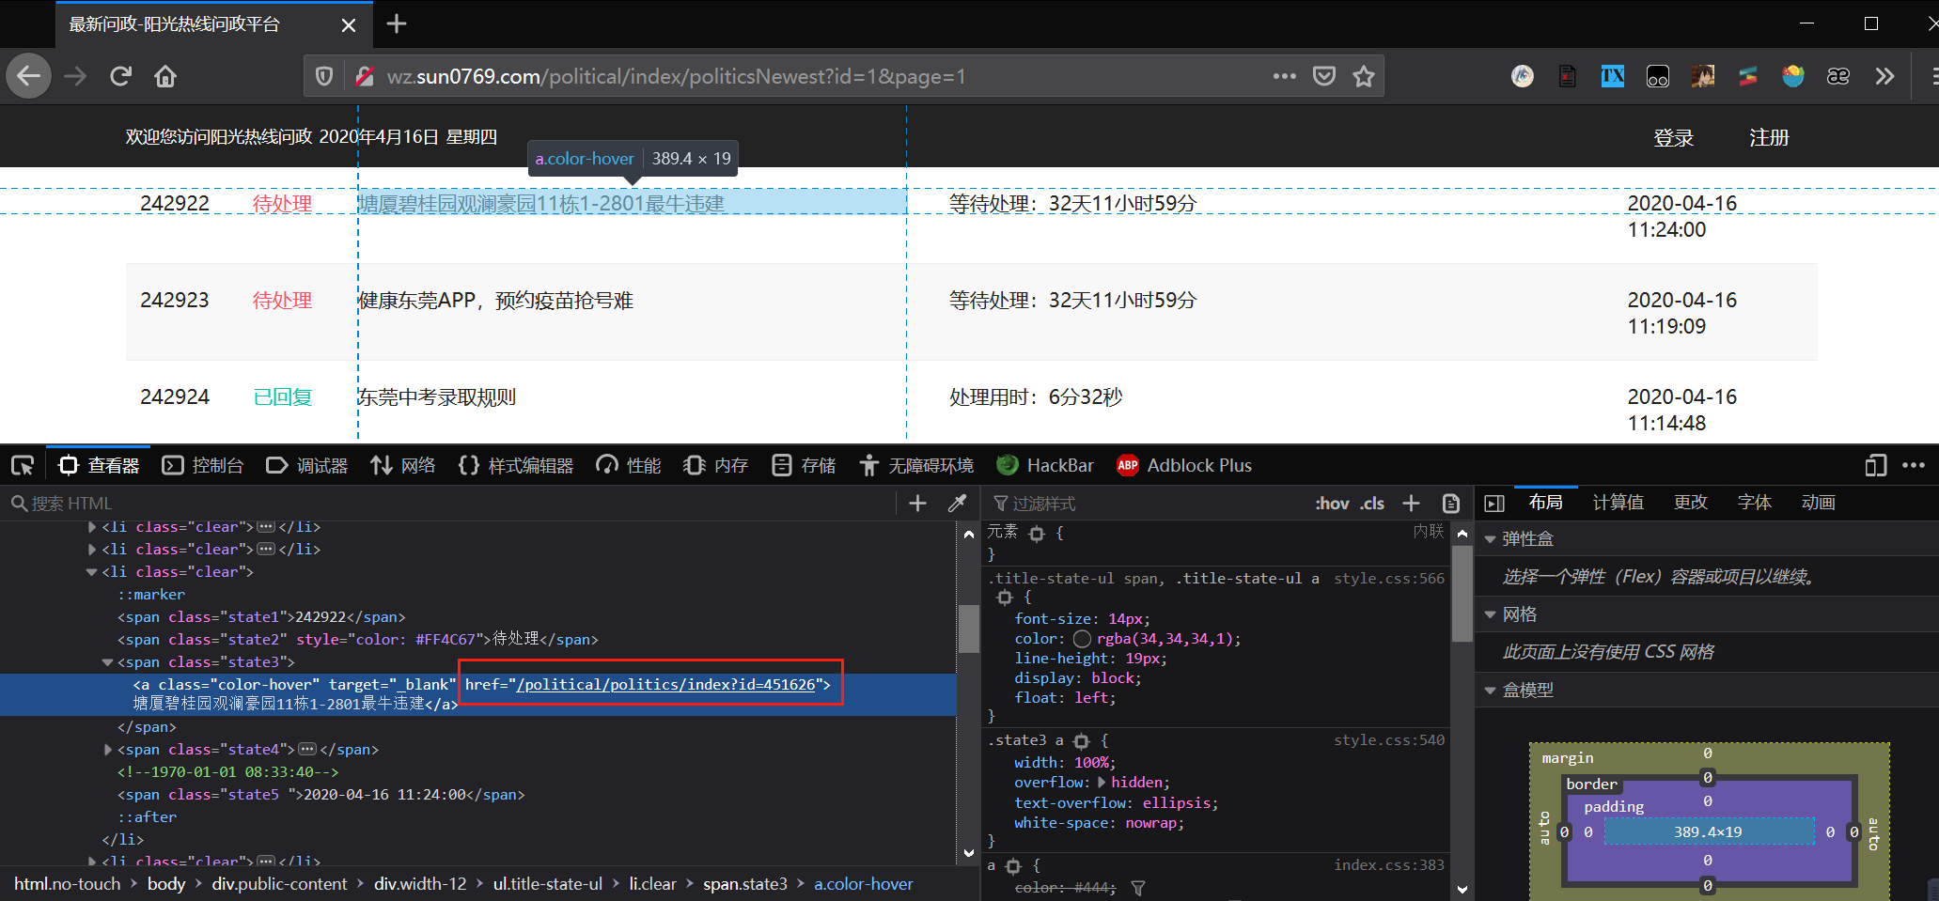1939x901 pixels.
Task: Toggle print media simulation icon
Action: (1451, 504)
